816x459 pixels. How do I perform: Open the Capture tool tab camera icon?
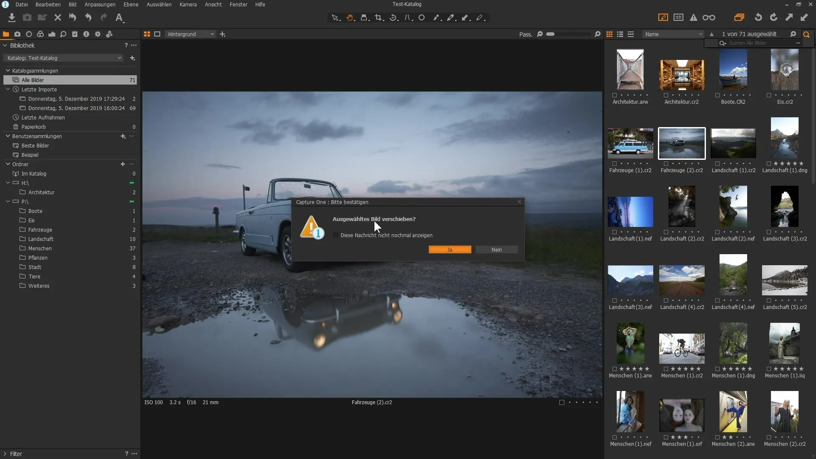click(x=17, y=34)
